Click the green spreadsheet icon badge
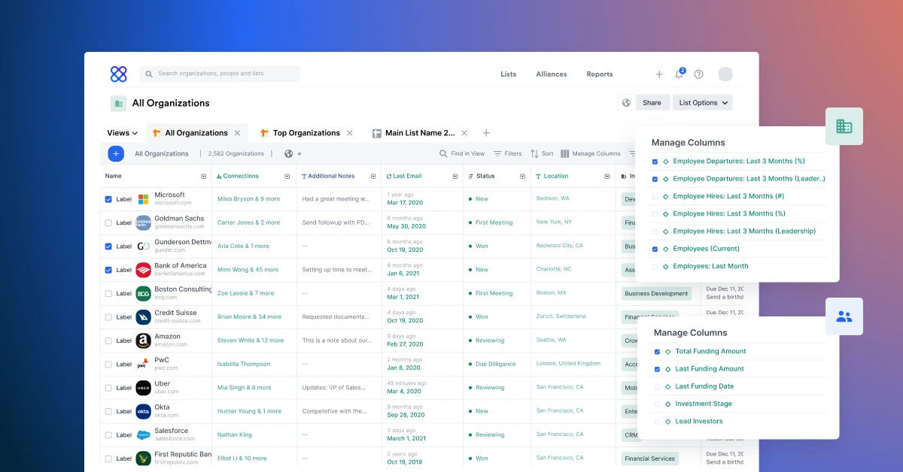The height and width of the screenshot is (472, 903). (x=844, y=126)
